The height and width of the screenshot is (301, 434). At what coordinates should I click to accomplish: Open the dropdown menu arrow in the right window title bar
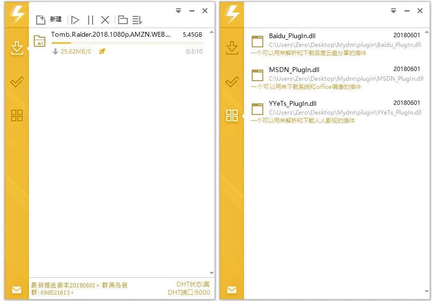point(393,11)
